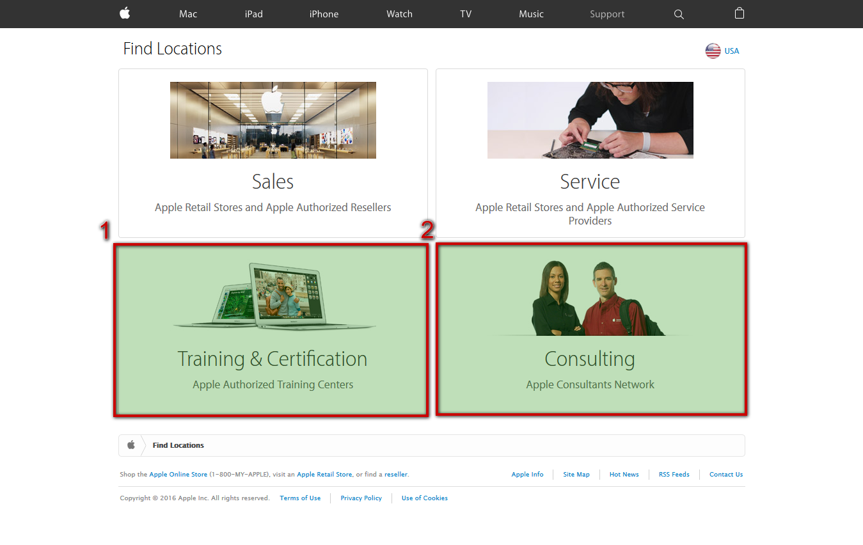Viewport: 863px width, 545px height.
Task: Open the Mac menu
Action: (188, 14)
